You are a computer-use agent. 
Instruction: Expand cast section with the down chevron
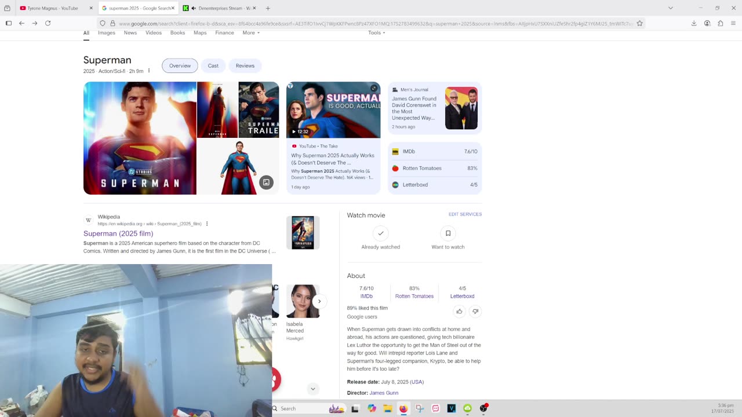point(313,389)
